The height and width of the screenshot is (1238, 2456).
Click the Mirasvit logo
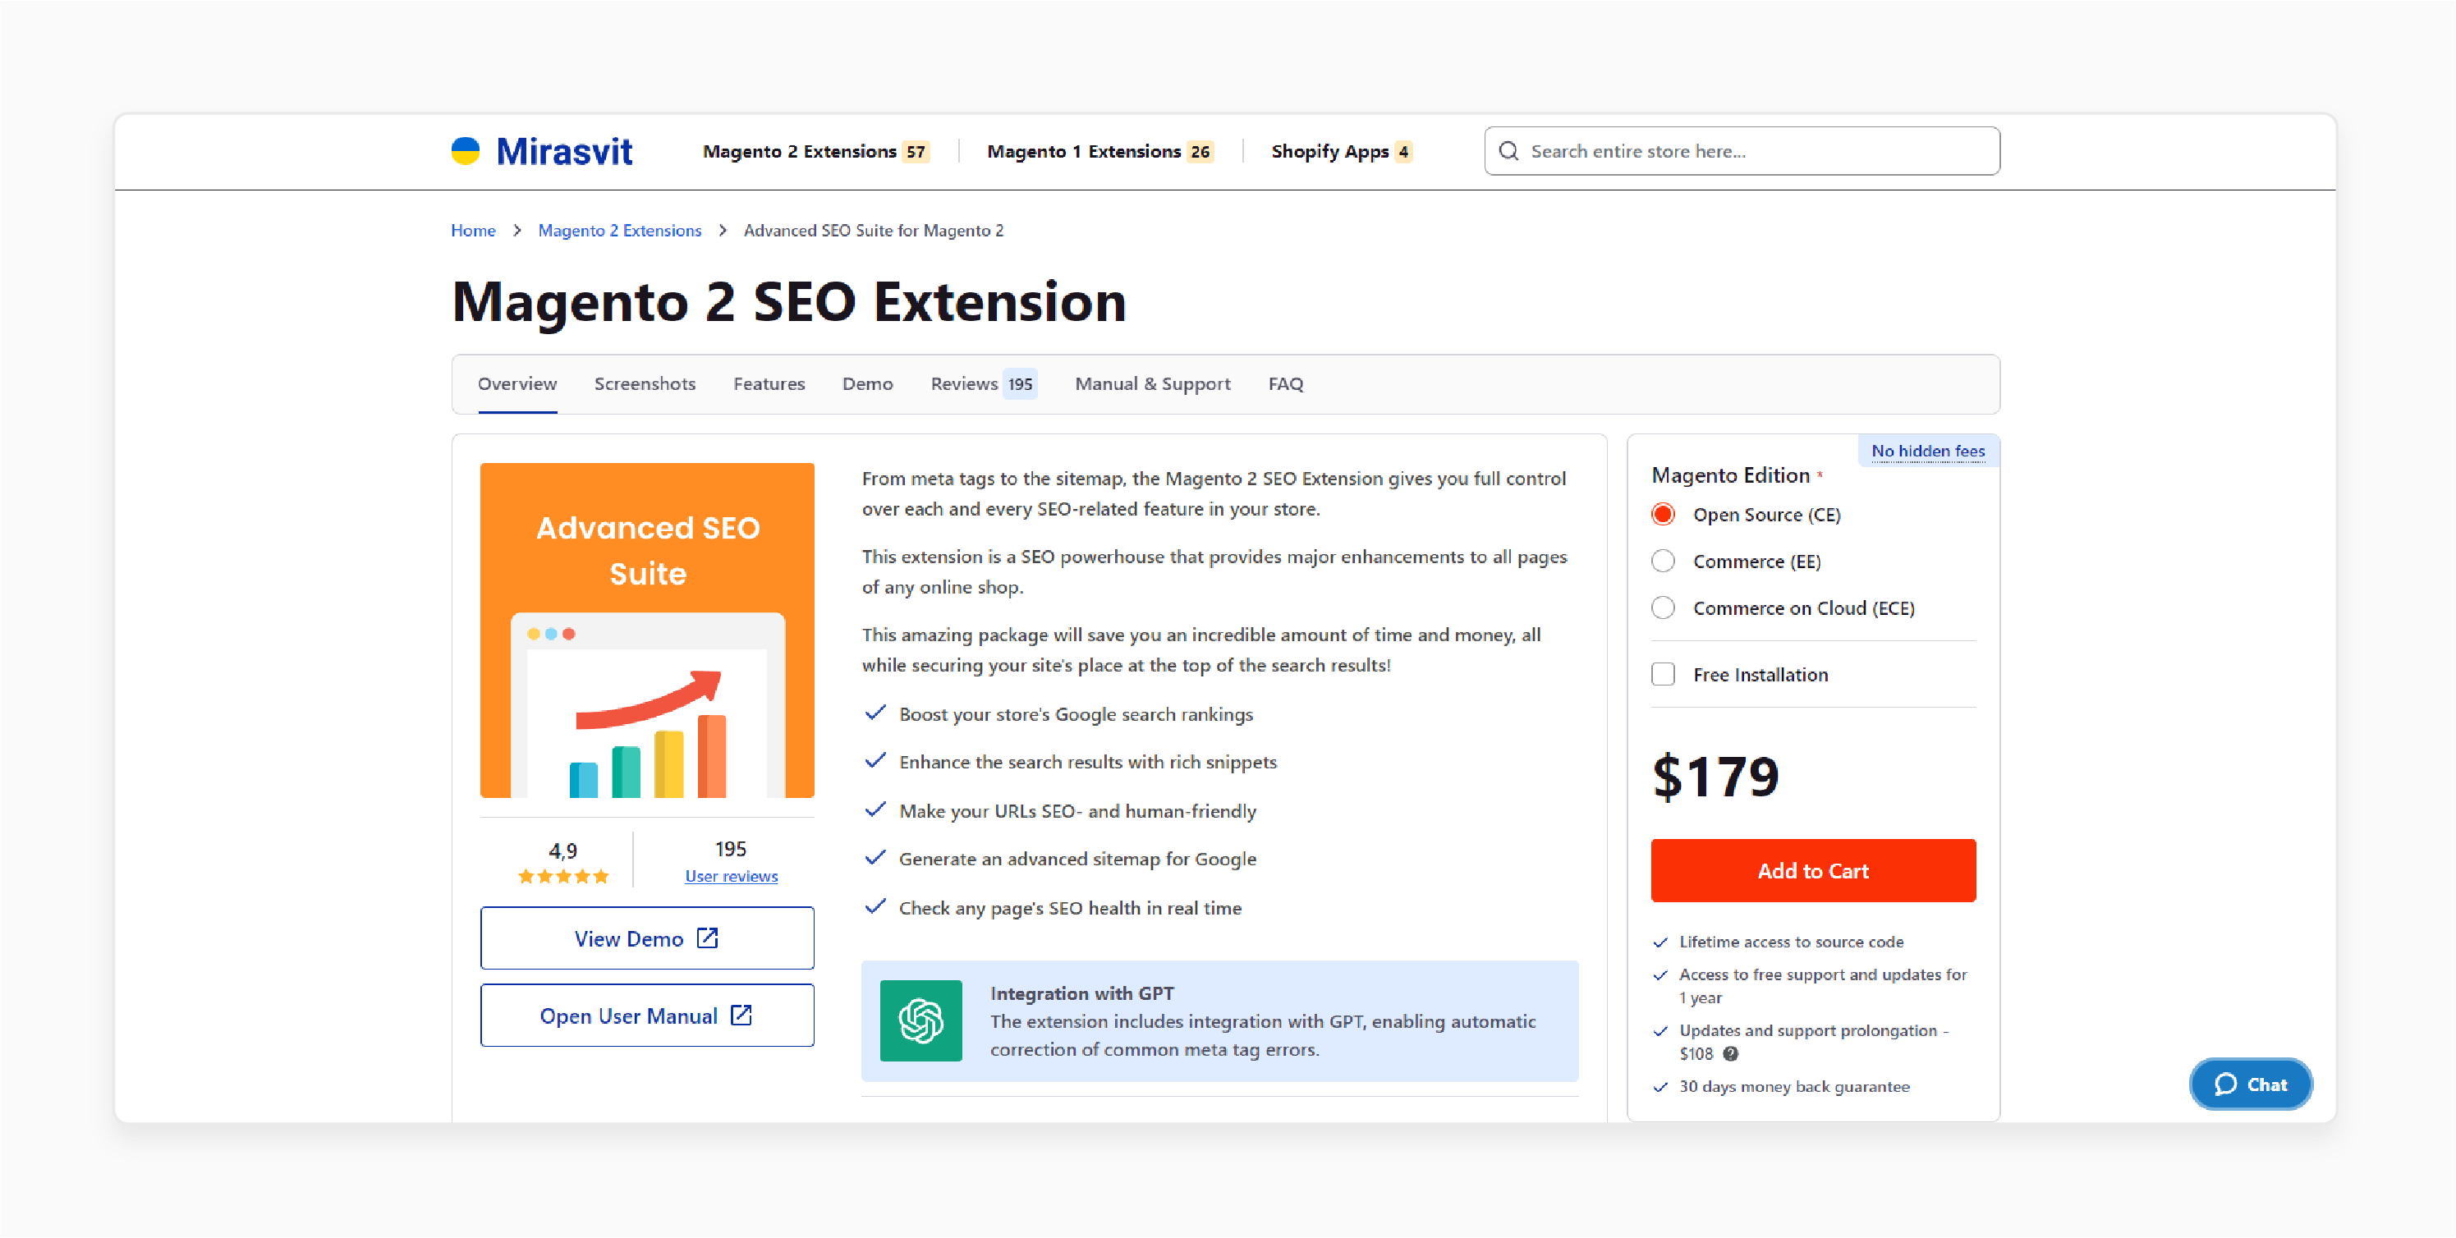tap(542, 150)
